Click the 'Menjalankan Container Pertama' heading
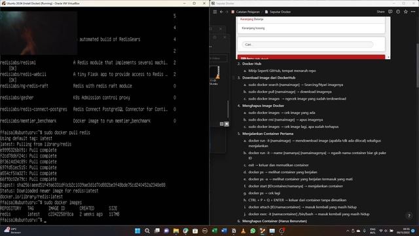This screenshot has width=419, height=236. 268,134
